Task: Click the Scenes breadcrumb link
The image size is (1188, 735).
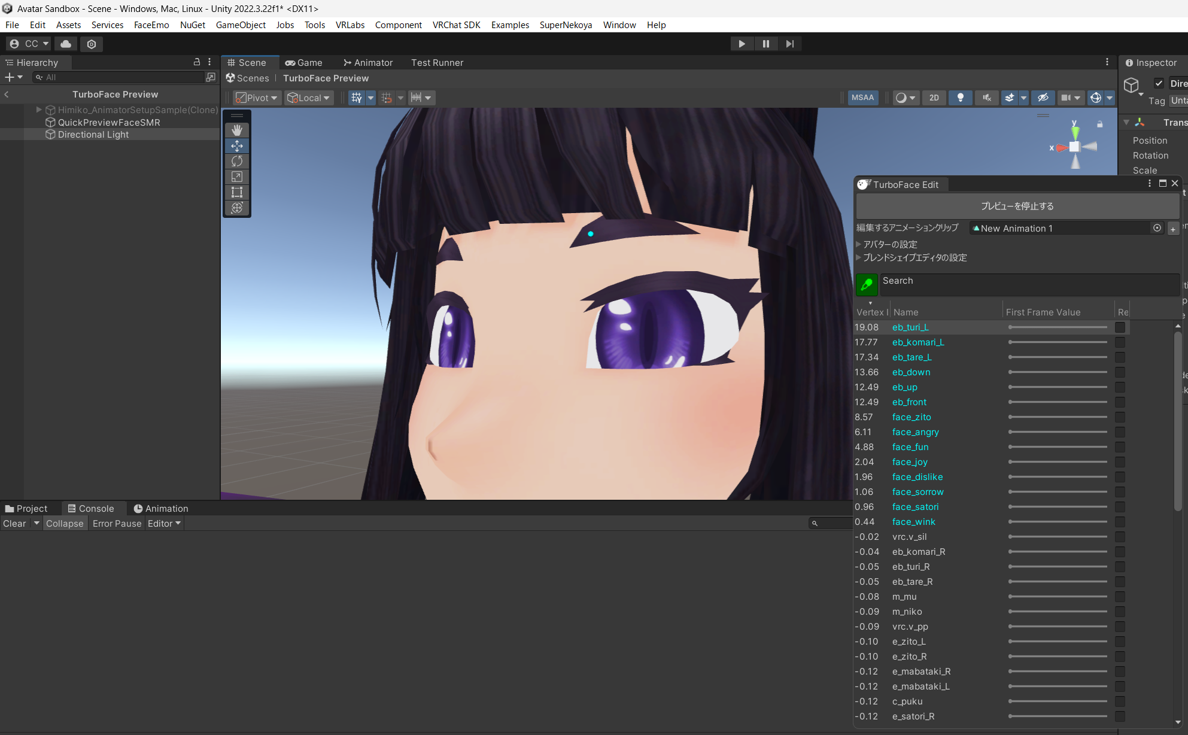Action: click(x=247, y=78)
